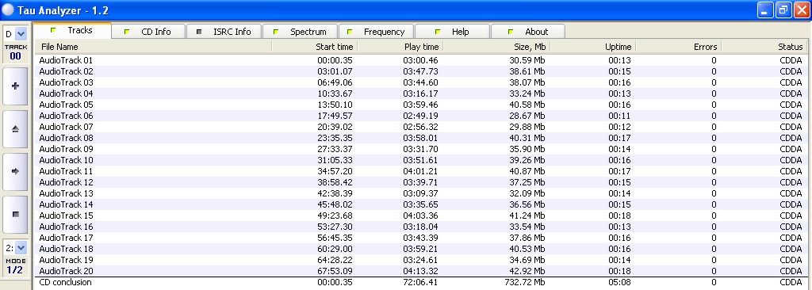The image size is (812, 290).
Task: Select the CD conclusion summary row
Action: click(x=420, y=283)
